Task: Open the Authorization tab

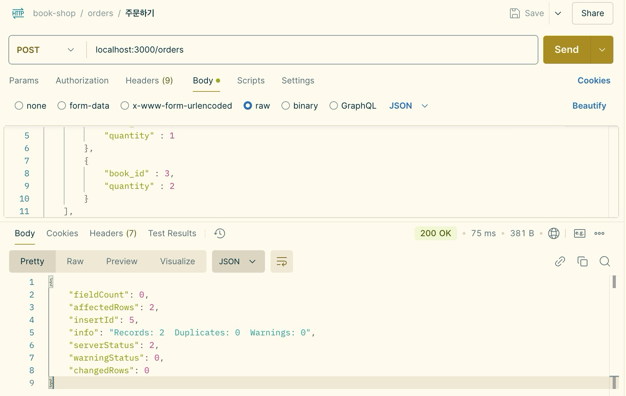Action: point(82,81)
